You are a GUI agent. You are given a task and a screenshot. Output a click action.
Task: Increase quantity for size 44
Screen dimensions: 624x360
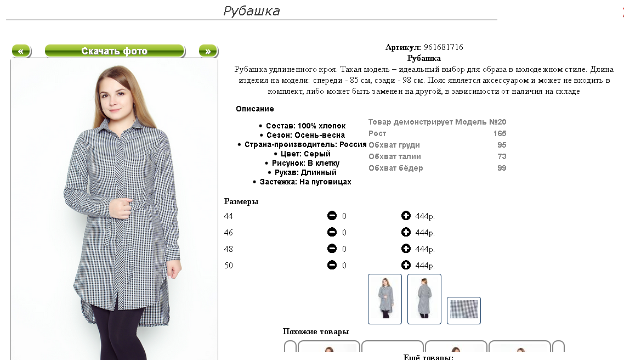pyautogui.click(x=406, y=216)
